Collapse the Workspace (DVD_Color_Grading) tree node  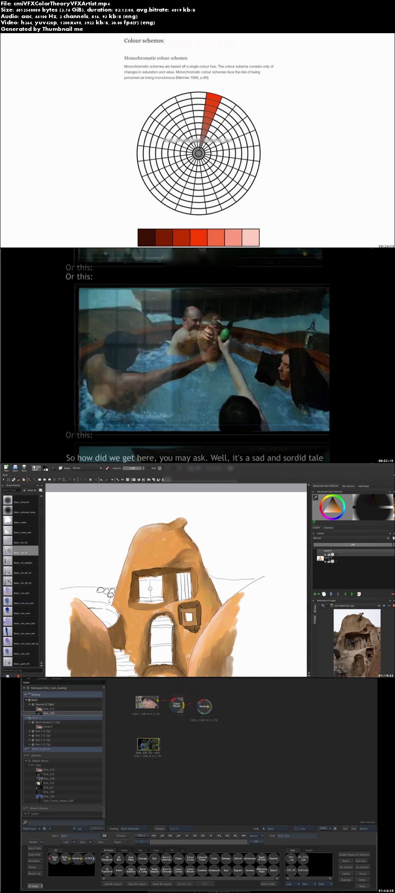24,688
